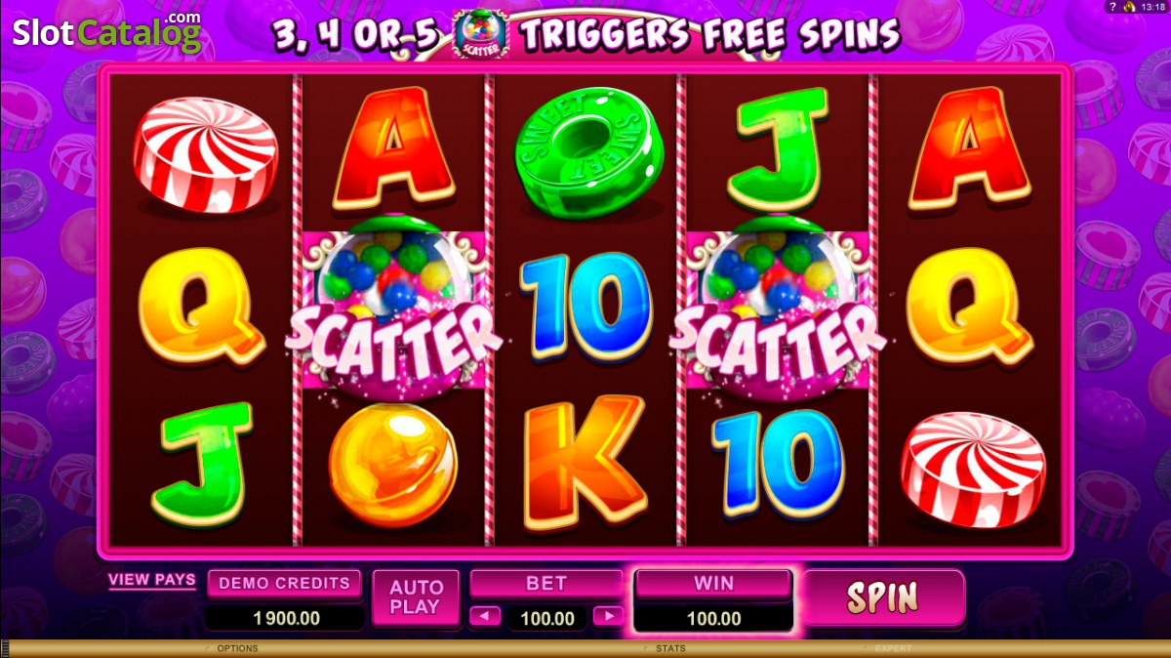Screen dimensions: 1171x658
Task: Click the SPIN button
Action: click(883, 597)
